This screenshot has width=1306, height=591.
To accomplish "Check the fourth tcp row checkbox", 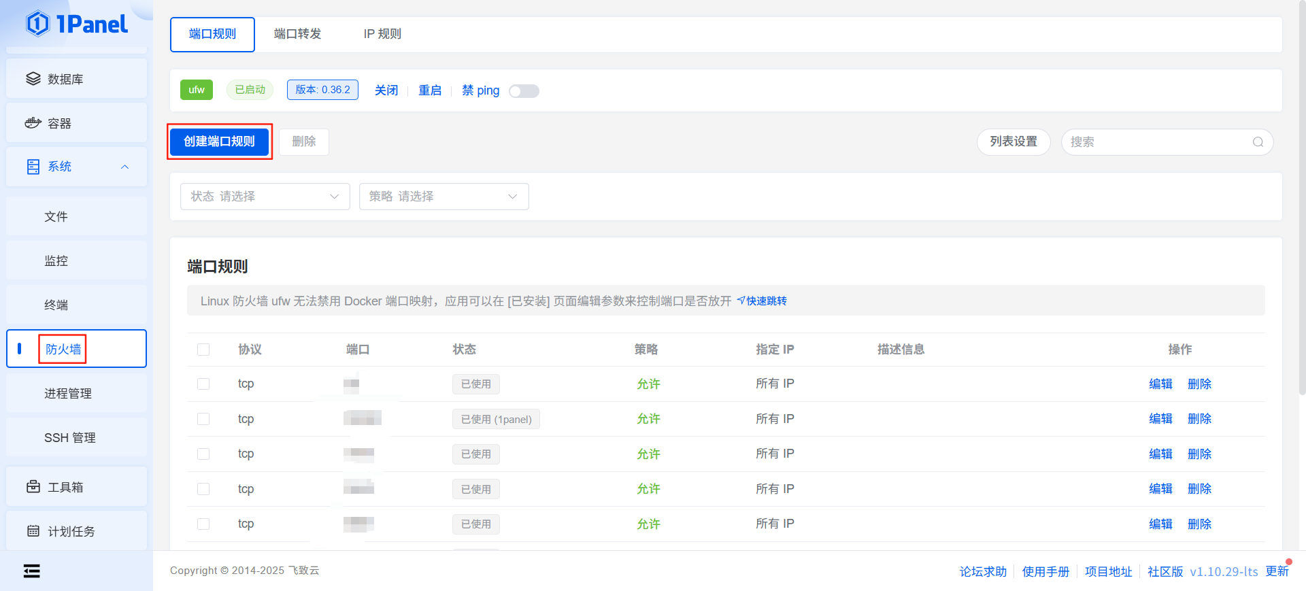I will click(x=203, y=489).
